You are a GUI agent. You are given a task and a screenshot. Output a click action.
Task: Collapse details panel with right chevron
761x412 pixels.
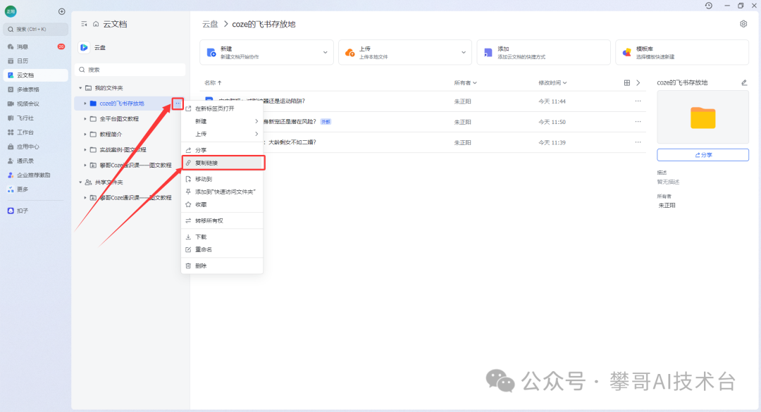coord(638,82)
